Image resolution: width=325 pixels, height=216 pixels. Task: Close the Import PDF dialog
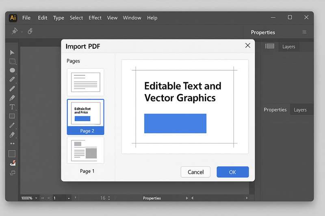(247, 46)
